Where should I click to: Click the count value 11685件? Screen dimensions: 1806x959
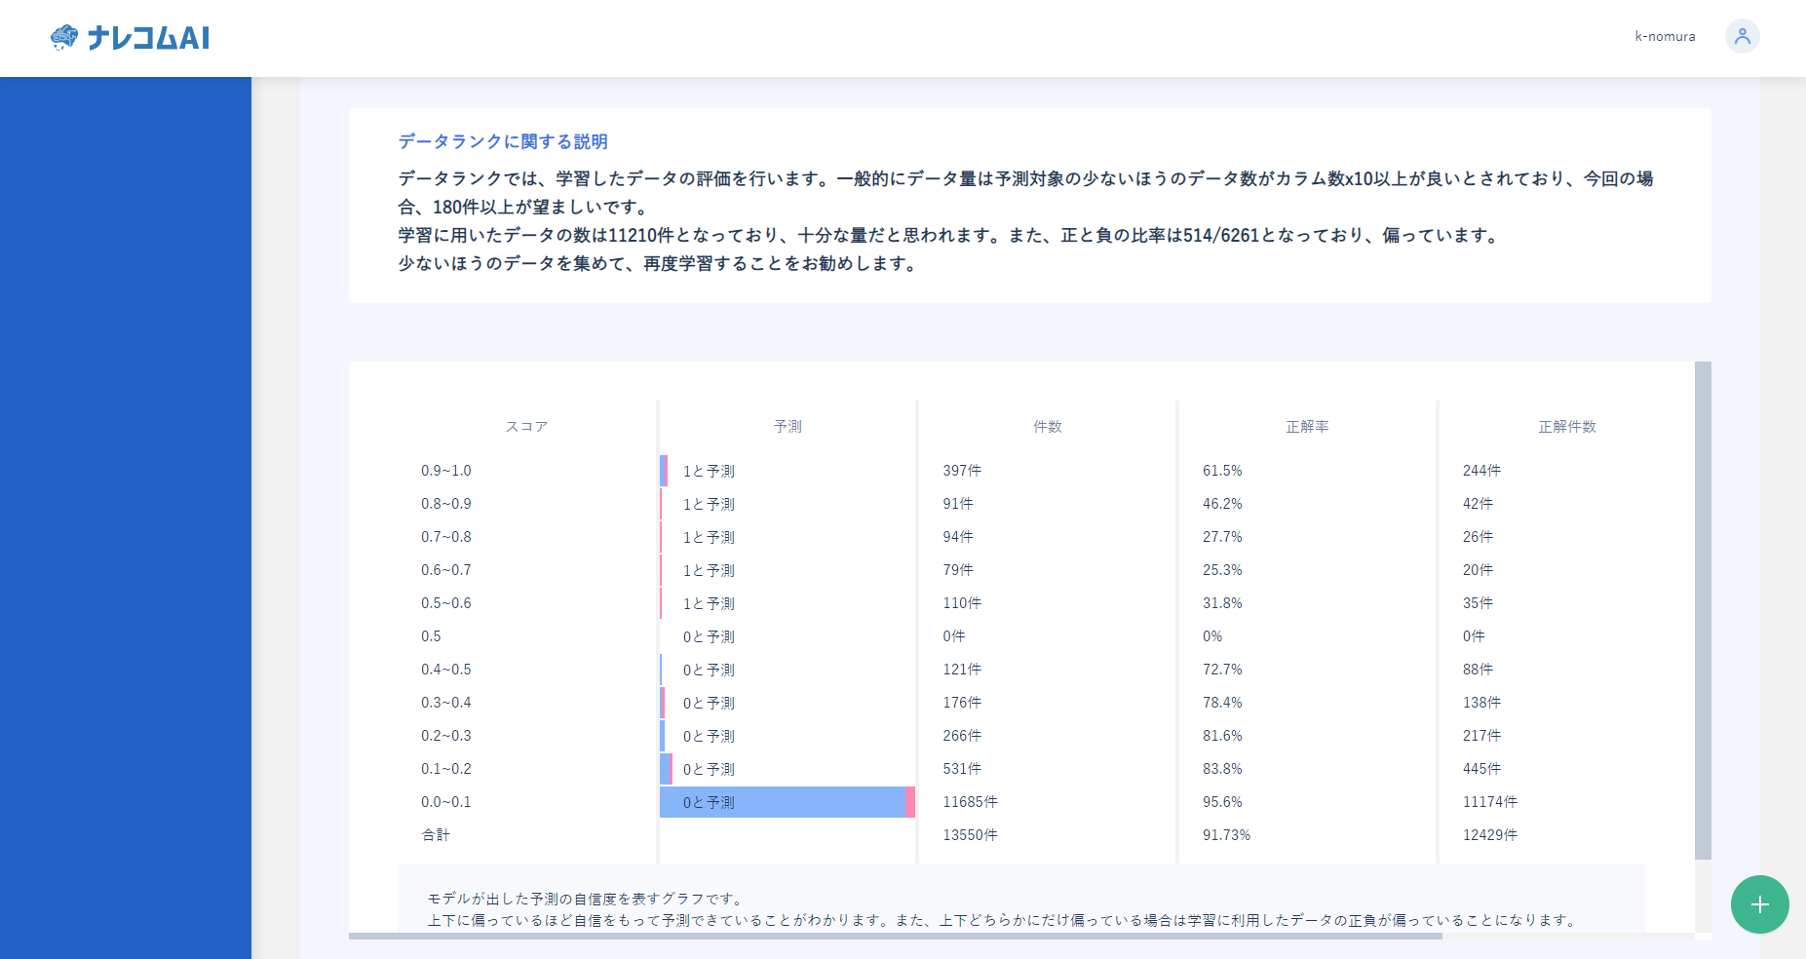[x=970, y=802]
